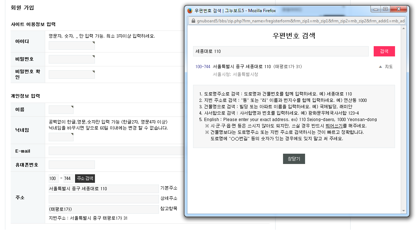Click the 상세주소 detail address field
Screen dimensions: 416x230
click(103, 199)
